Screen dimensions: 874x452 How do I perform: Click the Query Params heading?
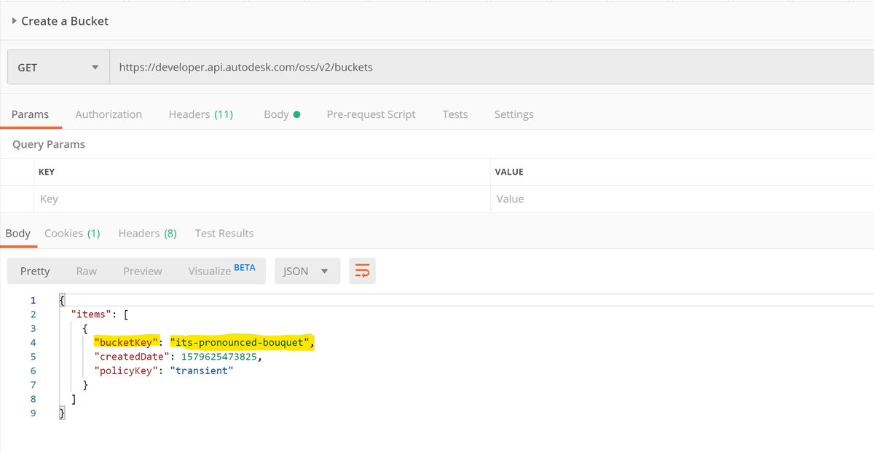pyautogui.click(x=48, y=144)
